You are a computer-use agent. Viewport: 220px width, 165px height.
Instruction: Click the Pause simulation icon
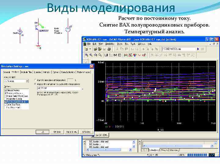click(203, 49)
